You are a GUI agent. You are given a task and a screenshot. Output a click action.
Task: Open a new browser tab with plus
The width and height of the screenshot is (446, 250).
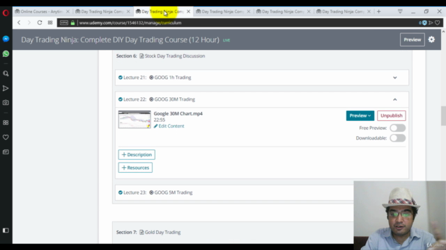click(378, 12)
